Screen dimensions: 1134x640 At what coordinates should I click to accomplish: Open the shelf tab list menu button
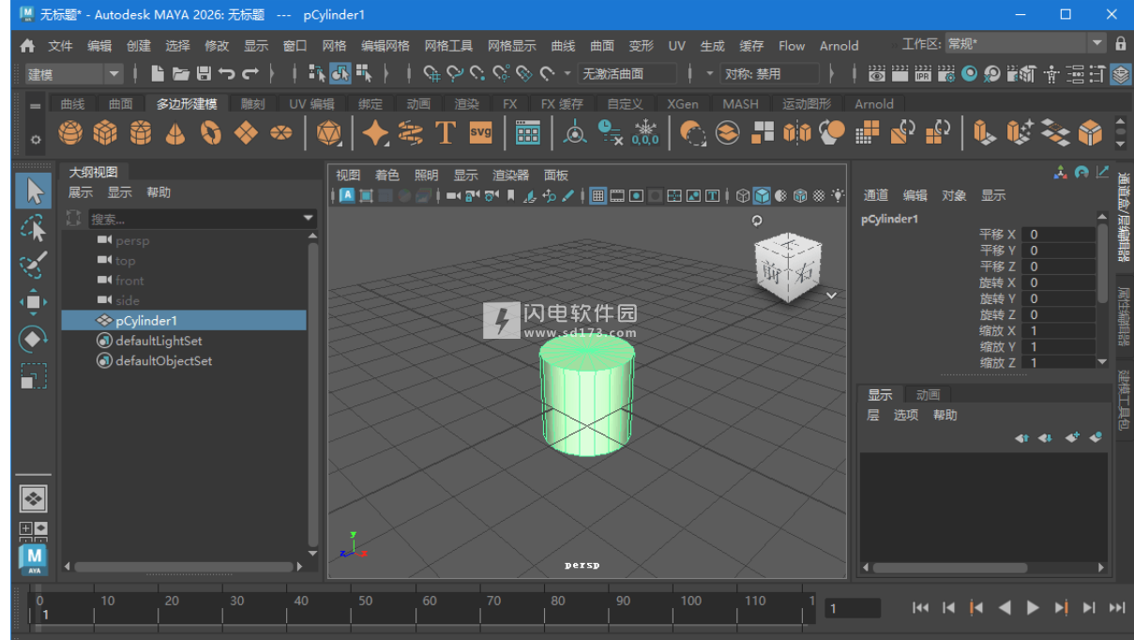pos(36,106)
